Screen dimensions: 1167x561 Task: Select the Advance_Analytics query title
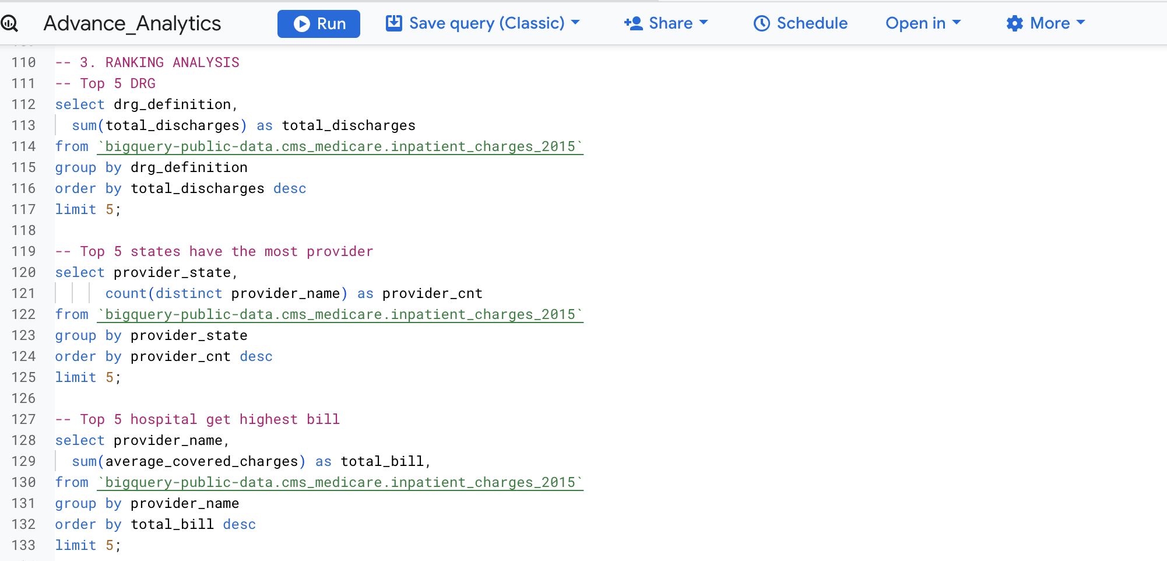[132, 23]
